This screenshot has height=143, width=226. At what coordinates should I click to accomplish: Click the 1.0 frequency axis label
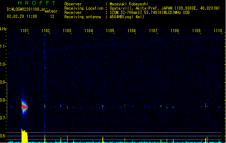click(3, 64)
